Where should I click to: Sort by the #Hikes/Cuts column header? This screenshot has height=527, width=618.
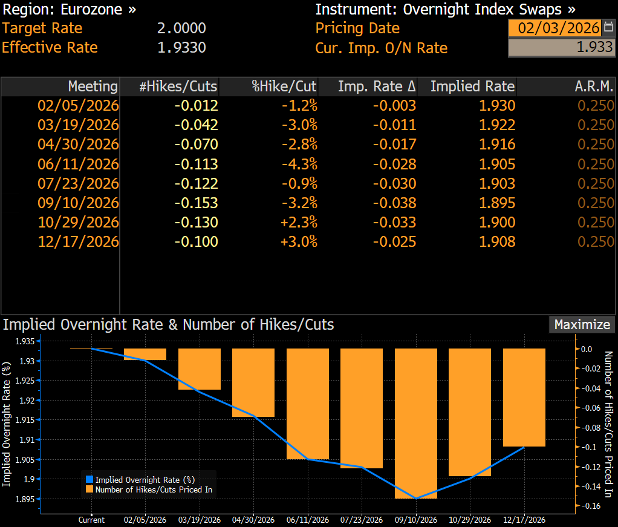pos(169,87)
